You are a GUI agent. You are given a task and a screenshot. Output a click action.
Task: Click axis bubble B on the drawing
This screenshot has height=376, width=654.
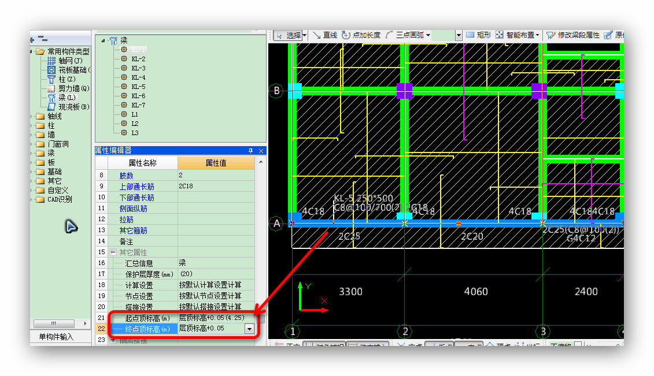(276, 90)
